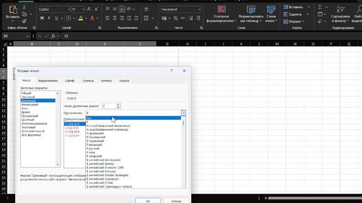Choose Нет option in symbol dropdown list
The image size is (362, 203).
[133, 118]
